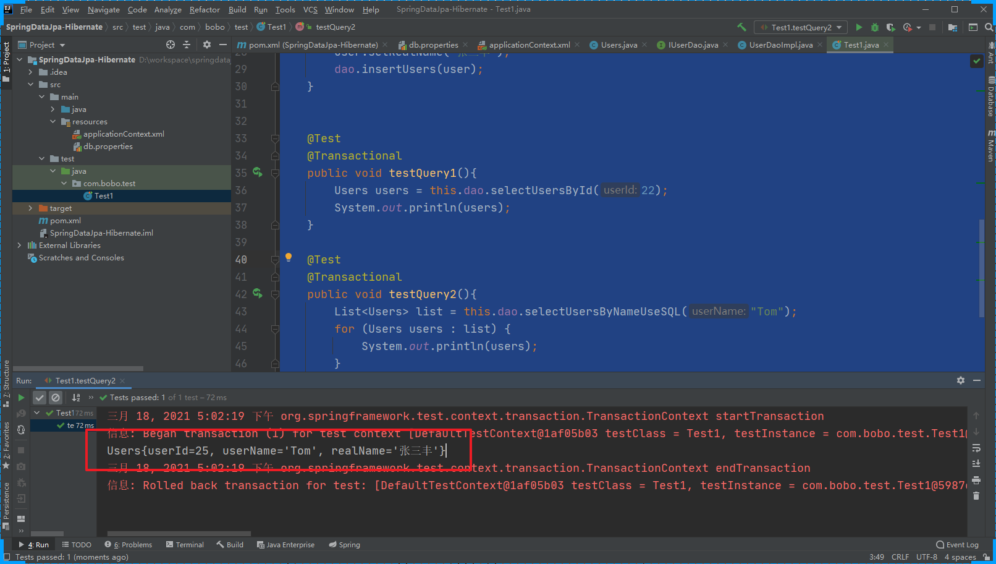
Task: Click the yellow lightbulb on line 40
Action: (288, 257)
